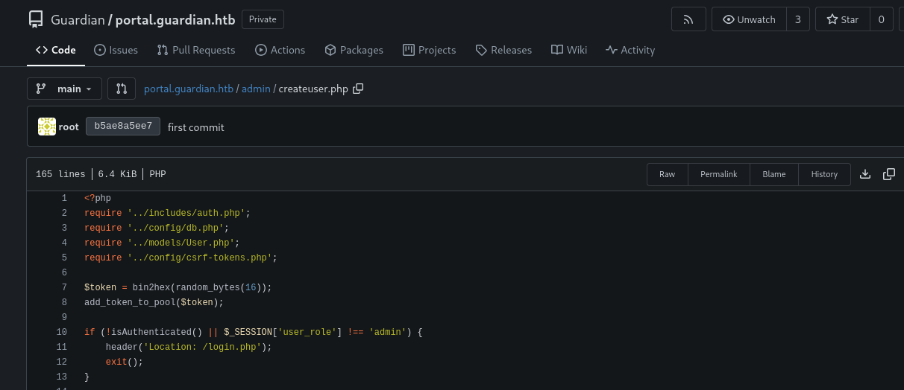The width and height of the screenshot is (904, 390).
Task: Open commit b5ae8a5ee7
Action: click(123, 127)
